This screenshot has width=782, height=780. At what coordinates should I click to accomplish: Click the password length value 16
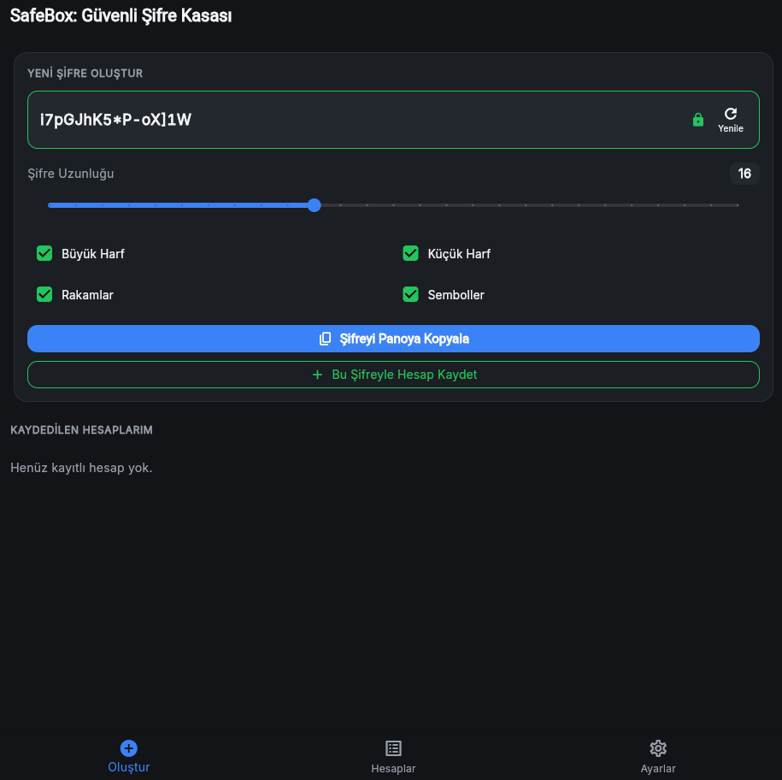point(744,174)
